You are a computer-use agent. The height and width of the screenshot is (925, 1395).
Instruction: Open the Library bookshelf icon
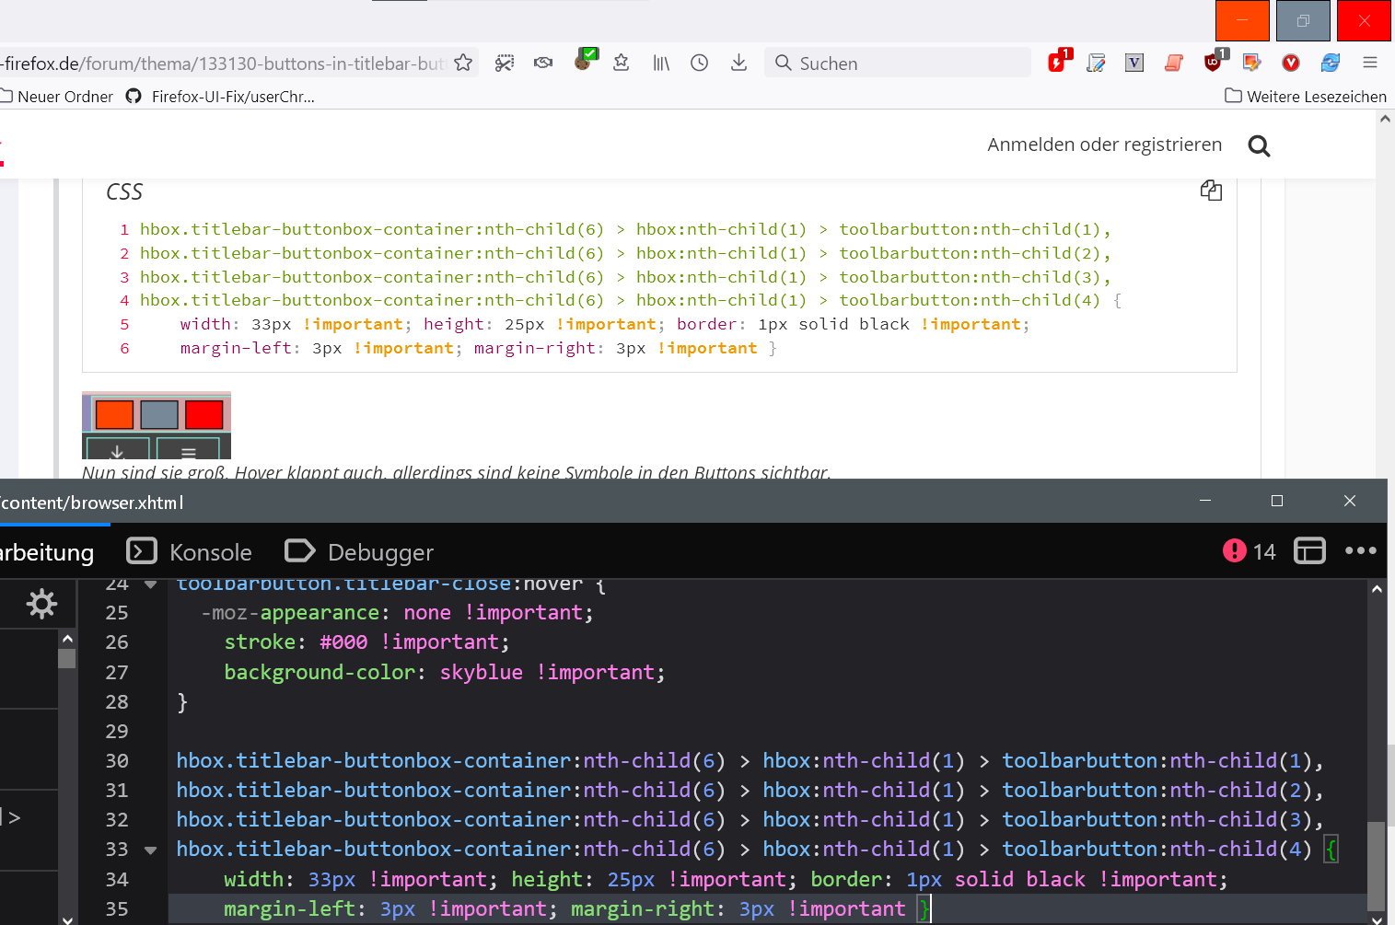661,63
